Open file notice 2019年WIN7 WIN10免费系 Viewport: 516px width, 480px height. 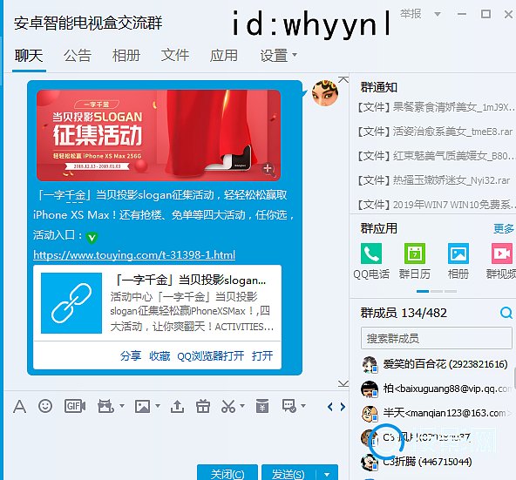point(437,205)
